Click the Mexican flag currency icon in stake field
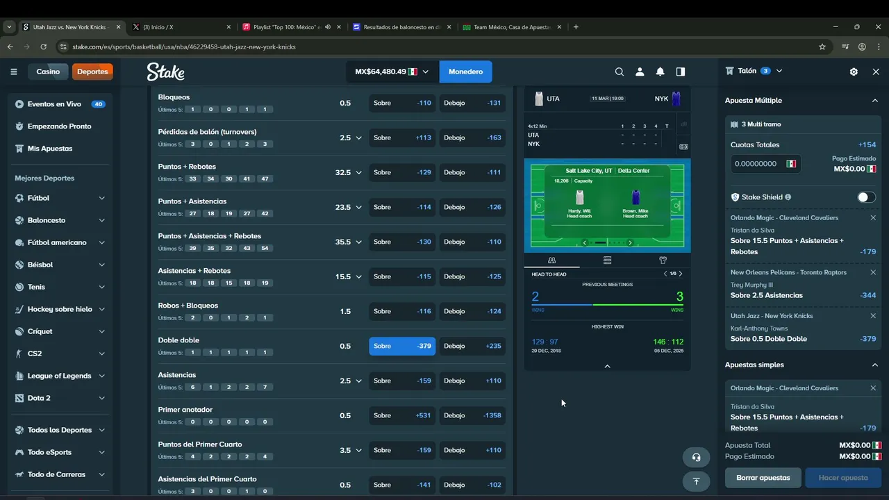The height and width of the screenshot is (500, 889). pyautogui.click(x=791, y=164)
